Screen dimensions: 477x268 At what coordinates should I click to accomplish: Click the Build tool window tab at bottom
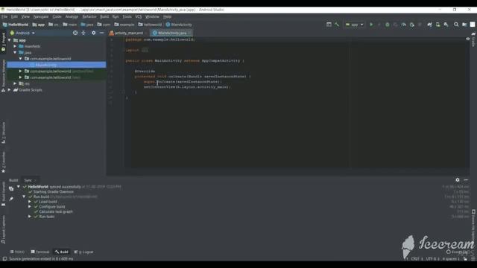tap(62, 252)
